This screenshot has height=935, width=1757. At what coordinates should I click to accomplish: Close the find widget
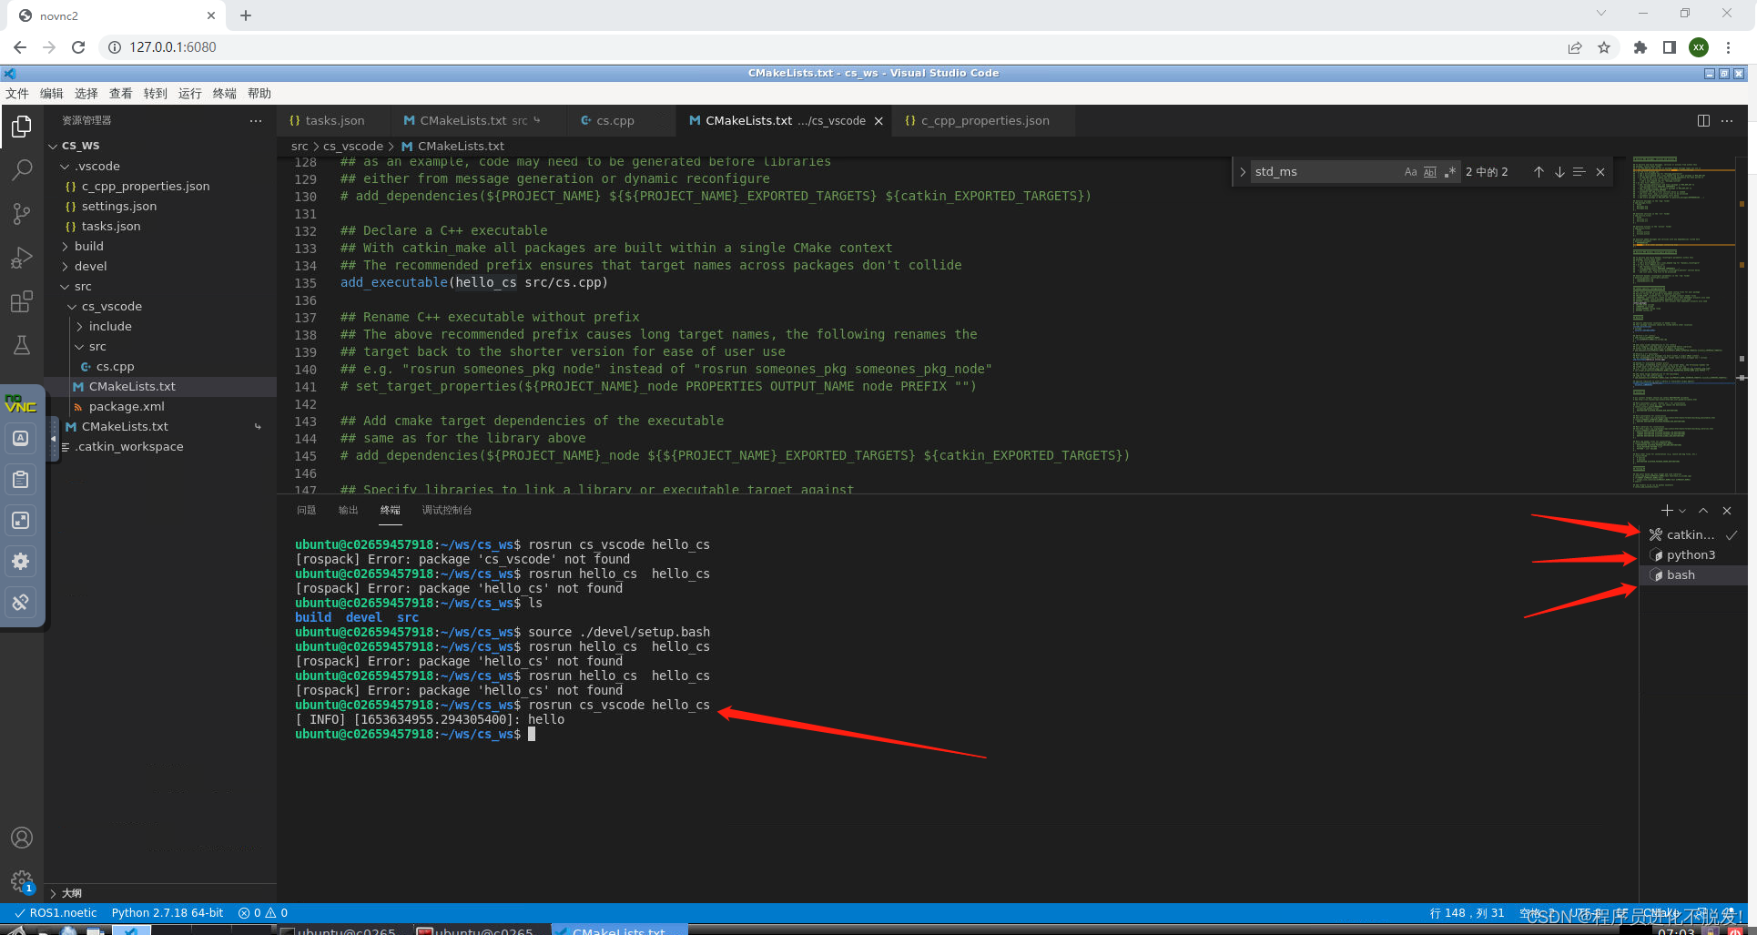click(x=1600, y=172)
